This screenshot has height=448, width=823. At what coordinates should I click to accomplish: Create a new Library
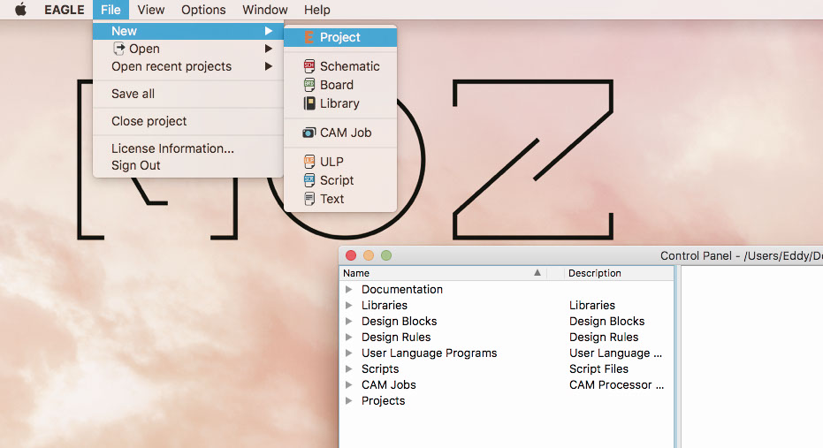pyautogui.click(x=340, y=103)
